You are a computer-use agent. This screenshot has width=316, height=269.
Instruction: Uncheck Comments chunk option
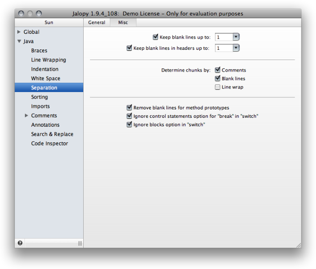218,70
